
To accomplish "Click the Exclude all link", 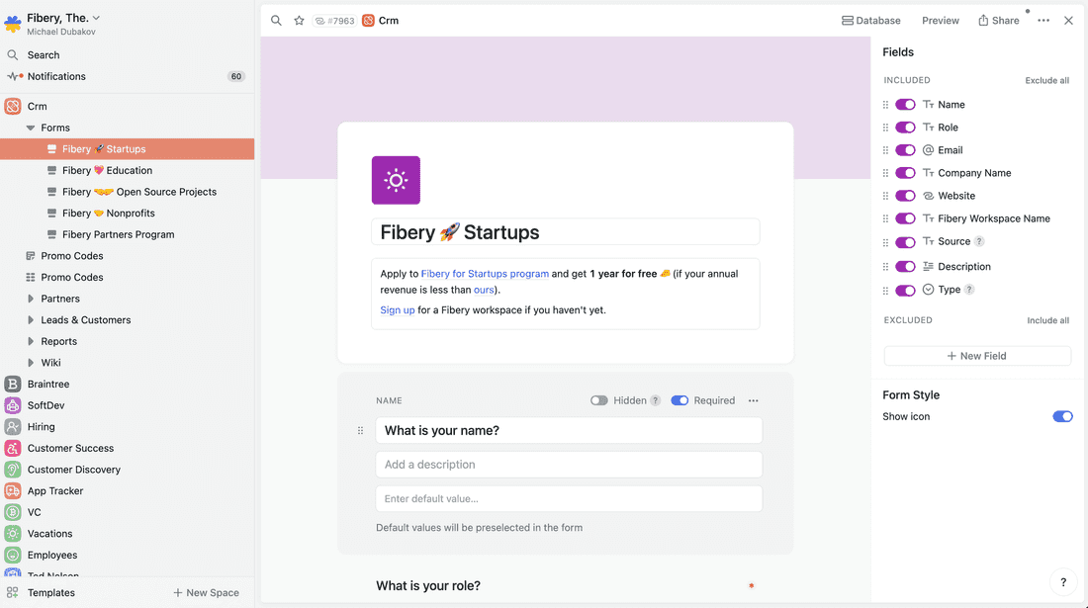I will 1046,80.
